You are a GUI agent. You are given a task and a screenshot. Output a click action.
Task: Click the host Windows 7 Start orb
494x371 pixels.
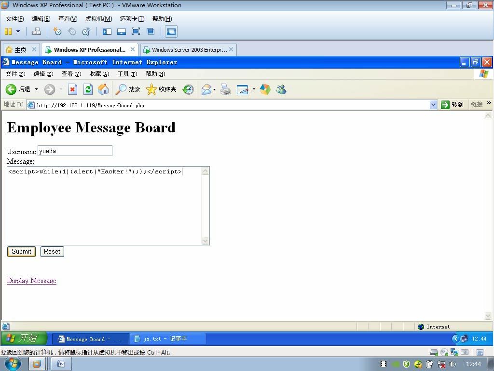click(x=13, y=364)
